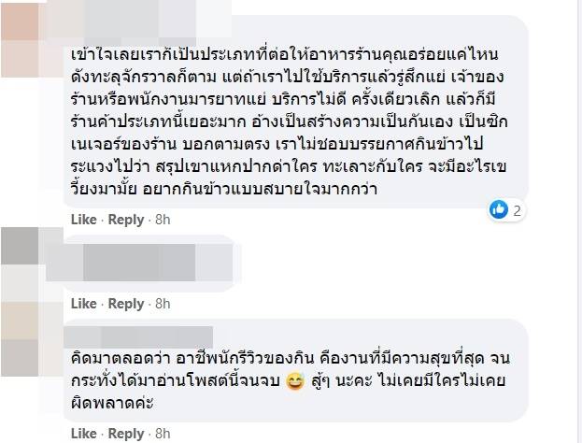
Task: Open the third comment's 8h timestamp
Action: click(163, 434)
